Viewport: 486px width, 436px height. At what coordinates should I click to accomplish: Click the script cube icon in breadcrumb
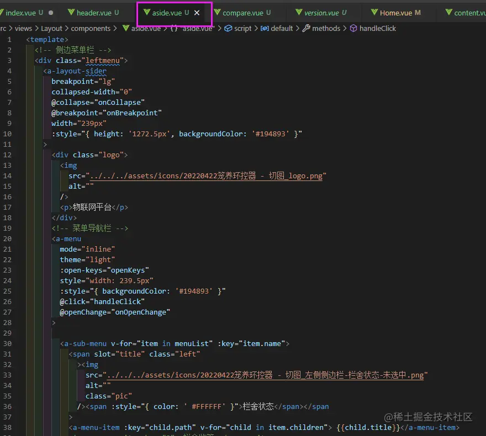point(228,29)
